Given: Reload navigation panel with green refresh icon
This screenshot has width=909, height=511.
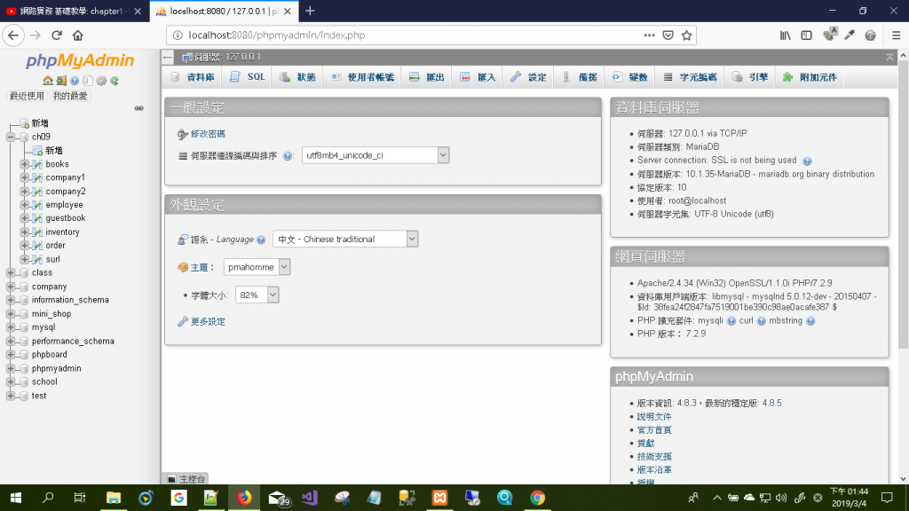Looking at the screenshot, I should (115, 81).
